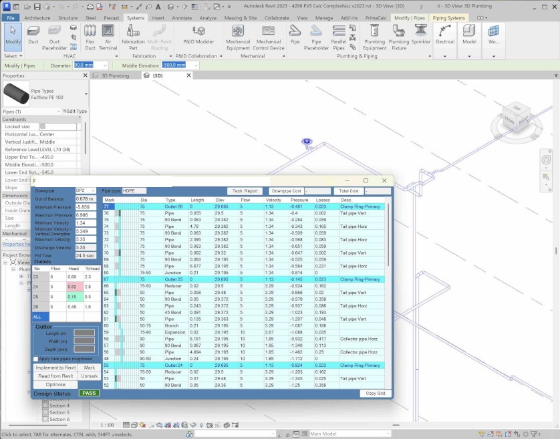The width and height of the screenshot is (560, 439).
Task: Place a Plumbing Fixture
Action: [399, 37]
